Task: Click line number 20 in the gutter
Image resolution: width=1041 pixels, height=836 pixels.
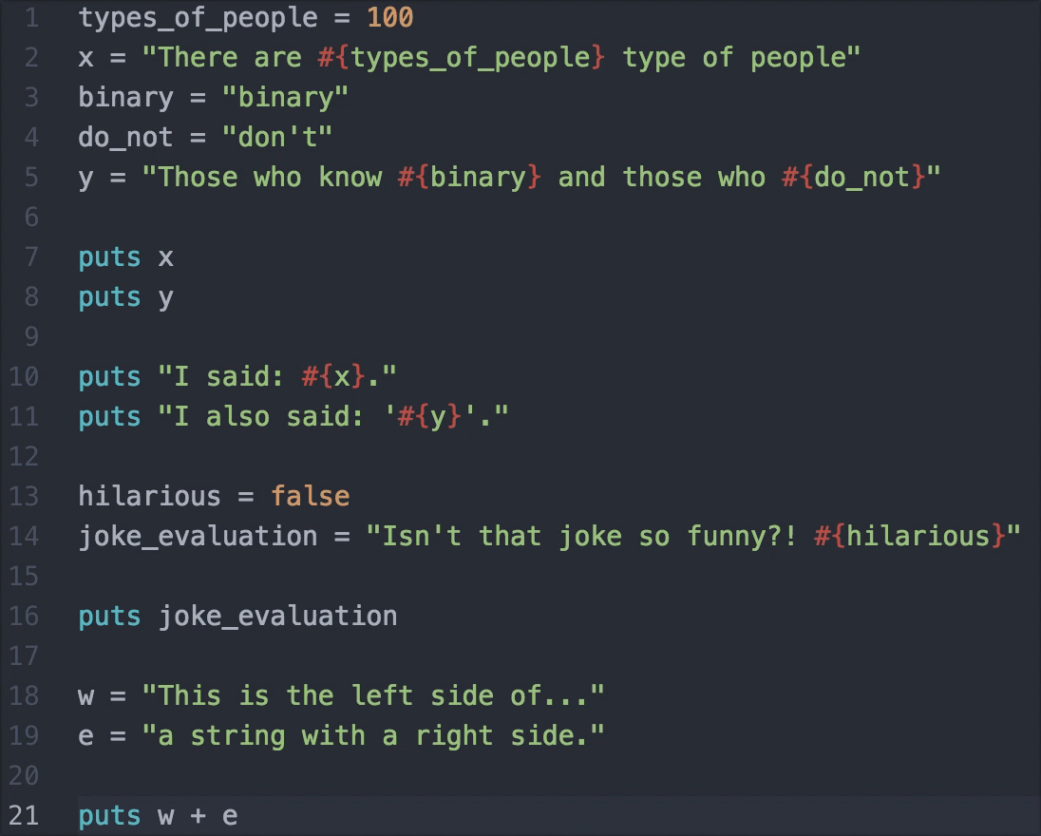Action: tap(24, 775)
